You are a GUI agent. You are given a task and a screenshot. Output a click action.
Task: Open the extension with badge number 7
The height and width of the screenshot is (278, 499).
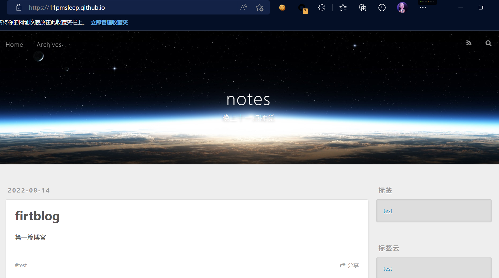click(302, 8)
